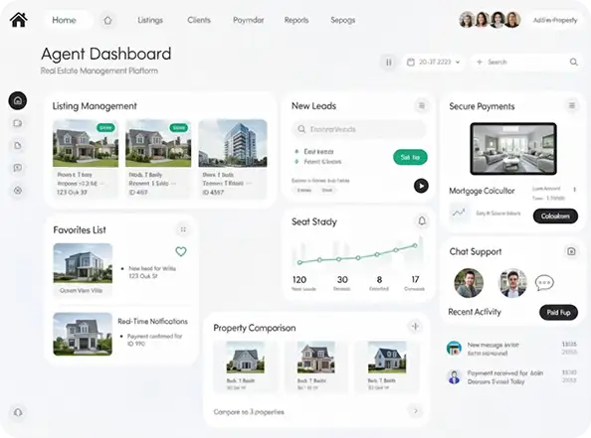Open the Listings tab in top navigation
This screenshot has height=438, width=591.
[x=150, y=20]
